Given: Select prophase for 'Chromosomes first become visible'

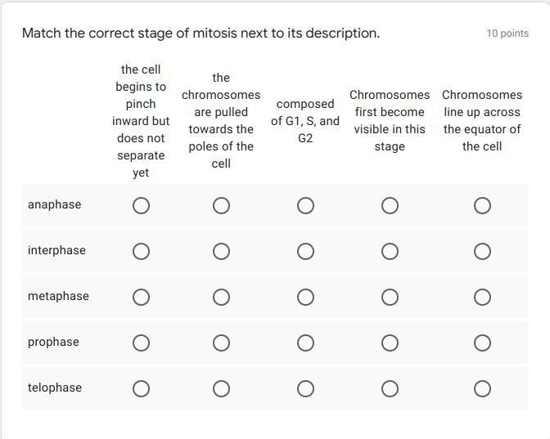Looking at the screenshot, I should pyautogui.click(x=390, y=343).
